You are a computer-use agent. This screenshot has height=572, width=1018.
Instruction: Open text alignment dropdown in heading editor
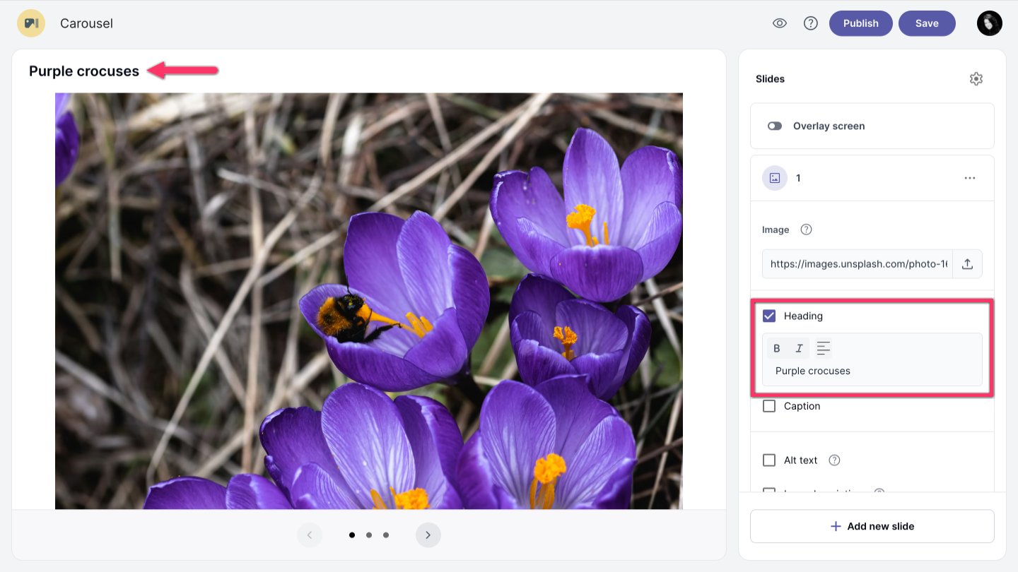(x=824, y=348)
